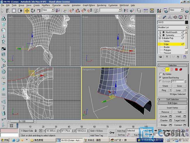
Task: Switch to the Create command panel
Action: (x=159, y=17)
